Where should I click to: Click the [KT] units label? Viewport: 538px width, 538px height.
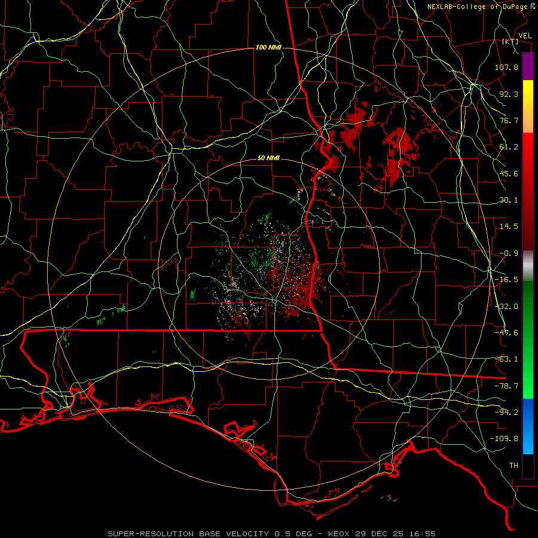511,41
